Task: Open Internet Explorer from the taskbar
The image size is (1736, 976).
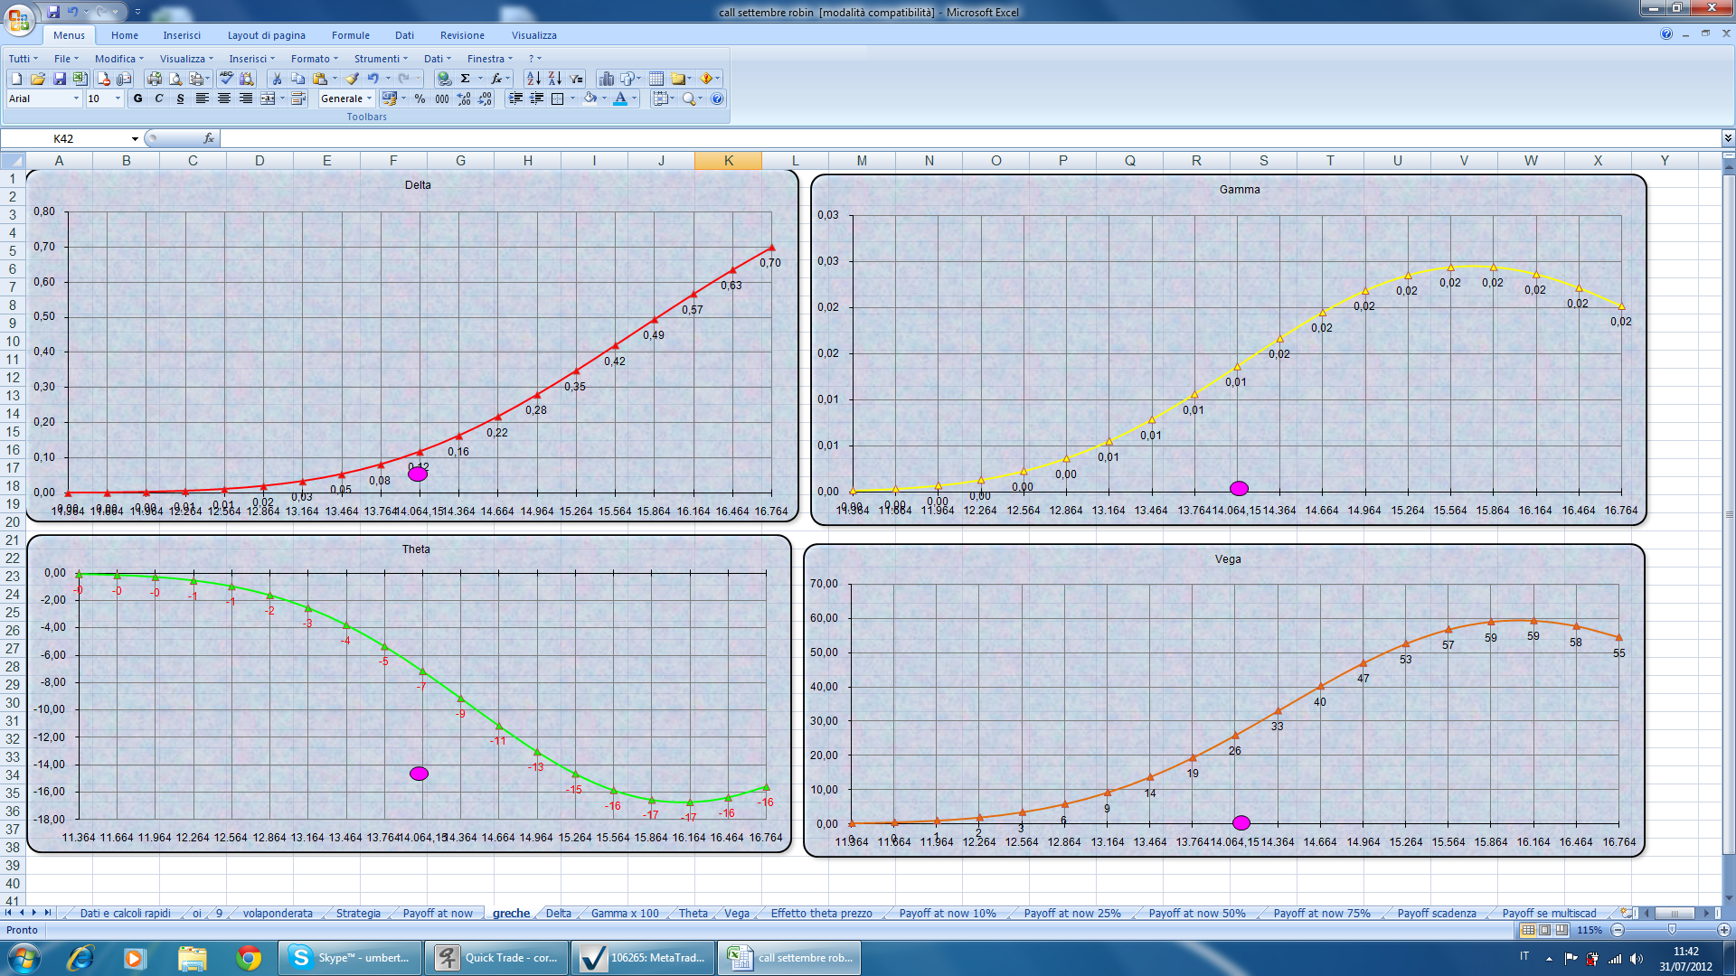Action: coord(80,958)
